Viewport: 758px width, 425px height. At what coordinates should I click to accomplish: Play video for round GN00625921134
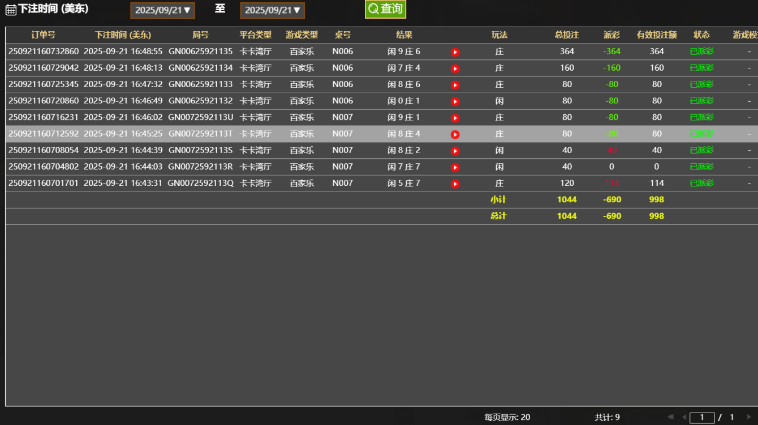455,68
